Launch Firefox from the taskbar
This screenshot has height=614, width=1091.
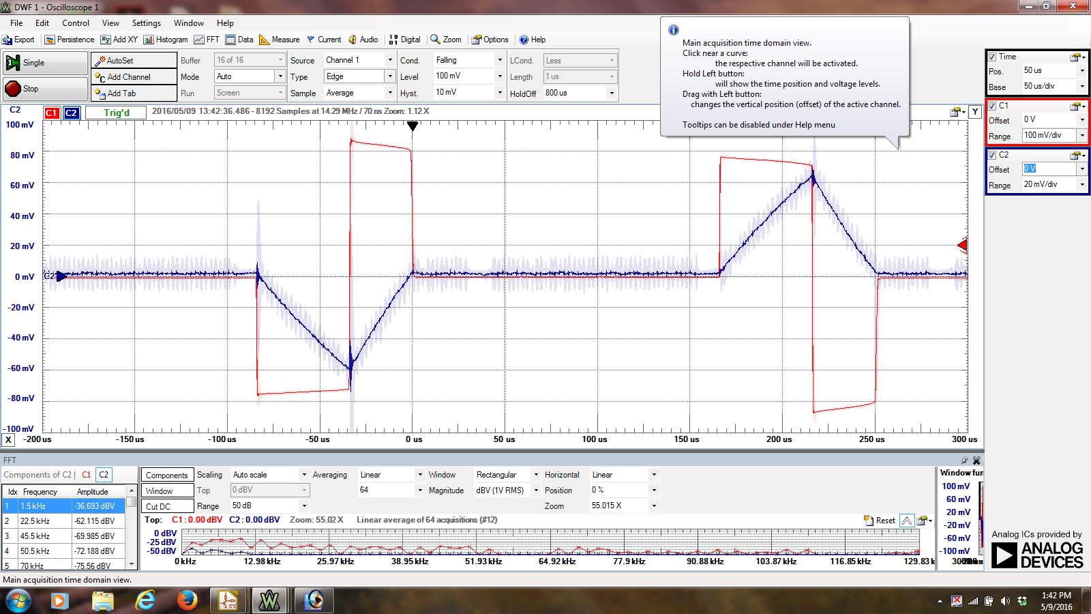[186, 600]
